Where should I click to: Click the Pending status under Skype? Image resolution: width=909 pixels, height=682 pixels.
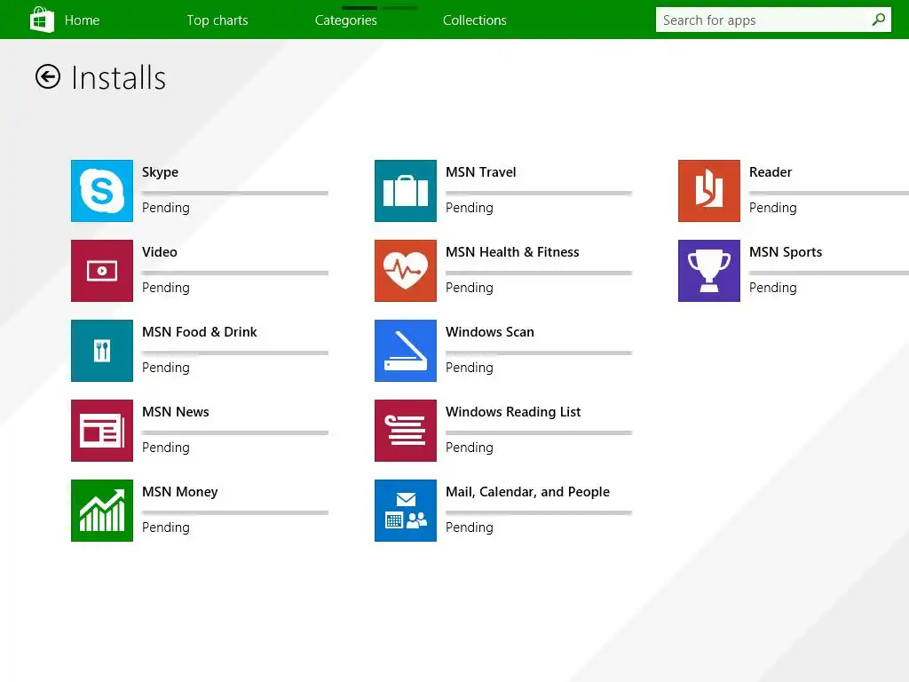(x=166, y=208)
